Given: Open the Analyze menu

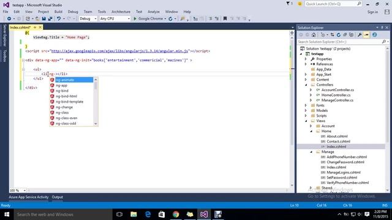Looking at the screenshot, I should coord(154,12).
